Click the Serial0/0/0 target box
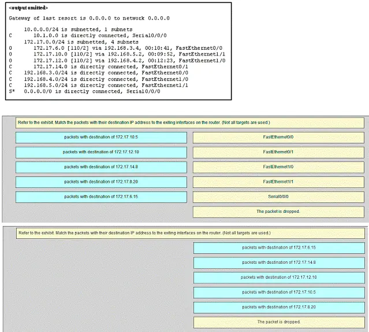 (x=278, y=197)
